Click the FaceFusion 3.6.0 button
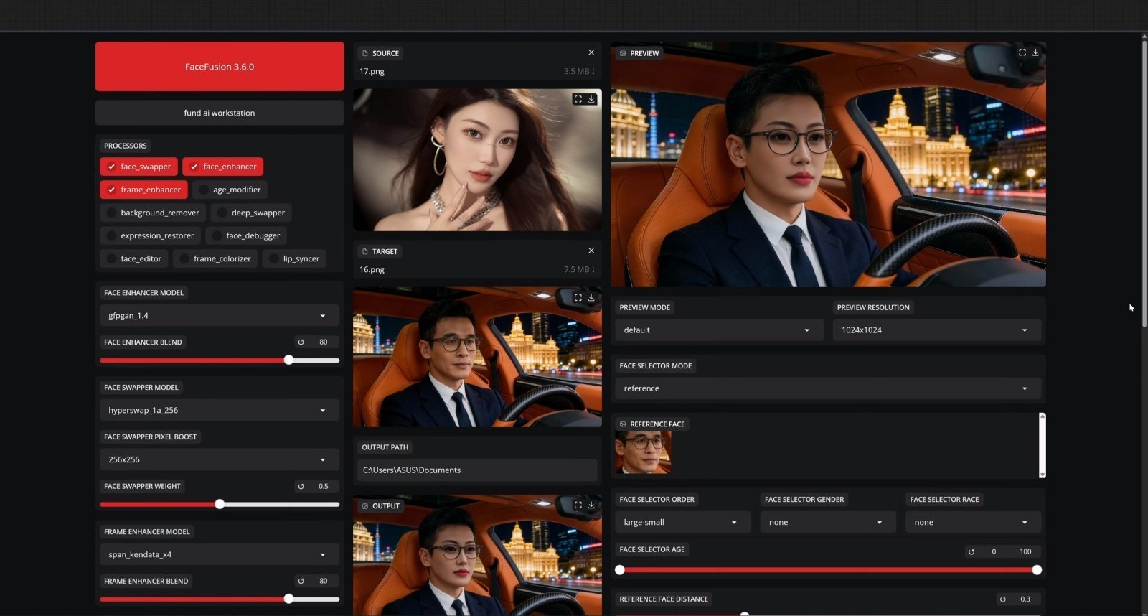This screenshot has height=616, width=1148. 220,67
